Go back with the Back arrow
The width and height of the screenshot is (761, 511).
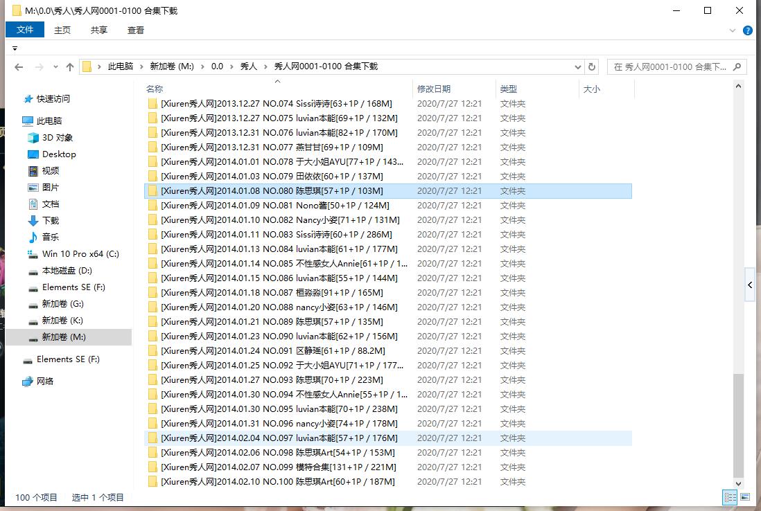(19, 67)
